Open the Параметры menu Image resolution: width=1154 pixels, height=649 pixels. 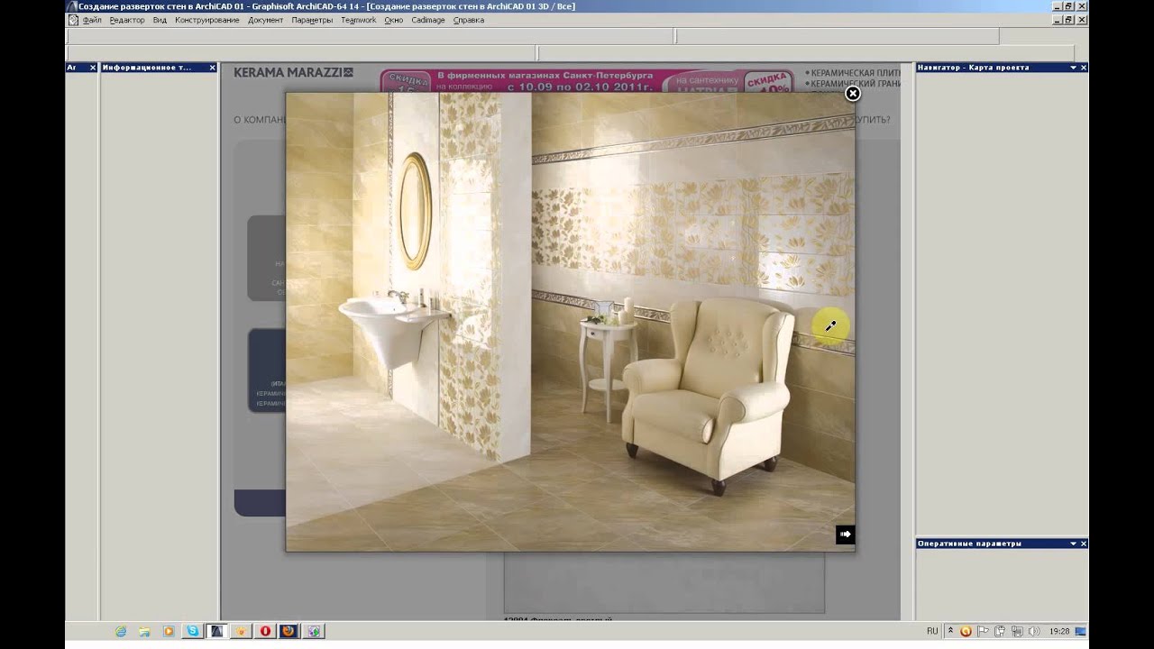(312, 20)
